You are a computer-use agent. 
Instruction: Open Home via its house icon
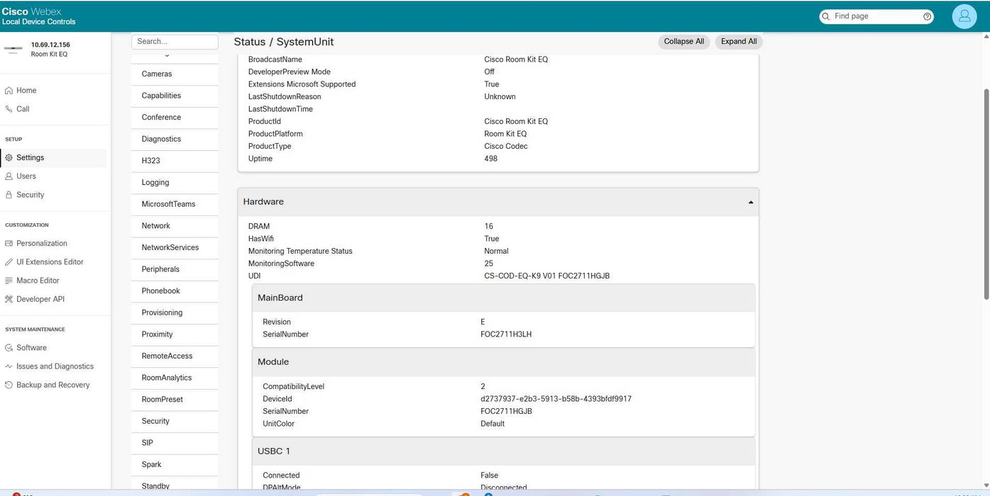click(x=9, y=91)
